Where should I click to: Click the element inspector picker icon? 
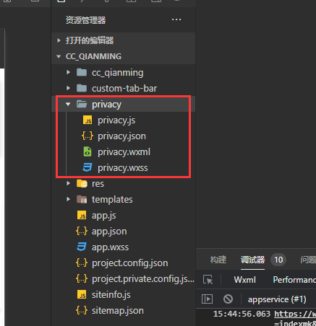coord(208,280)
